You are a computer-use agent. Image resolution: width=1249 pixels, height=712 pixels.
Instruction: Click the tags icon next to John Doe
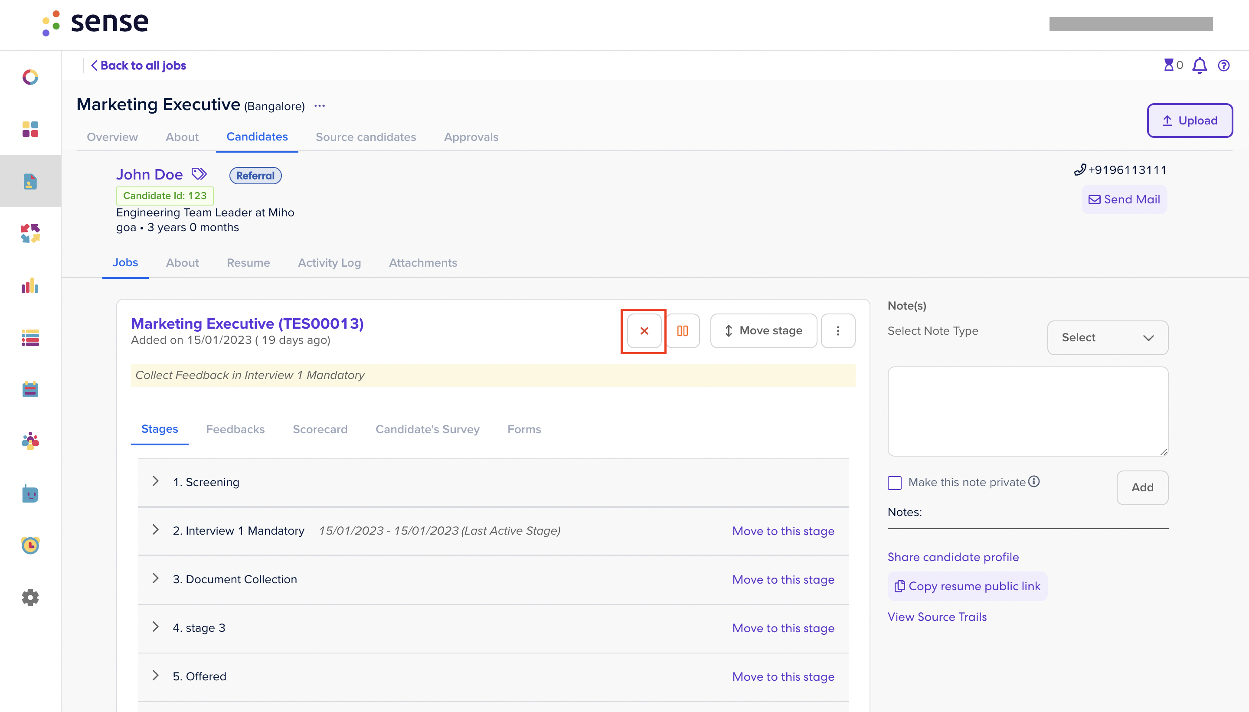coord(199,173)
